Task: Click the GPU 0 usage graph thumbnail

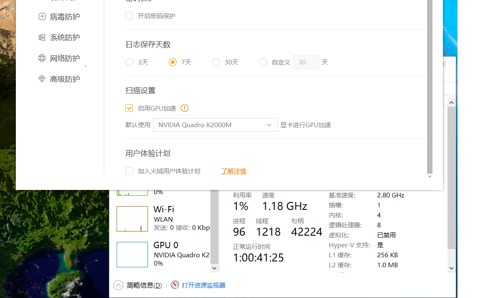Action: point(132,254)
